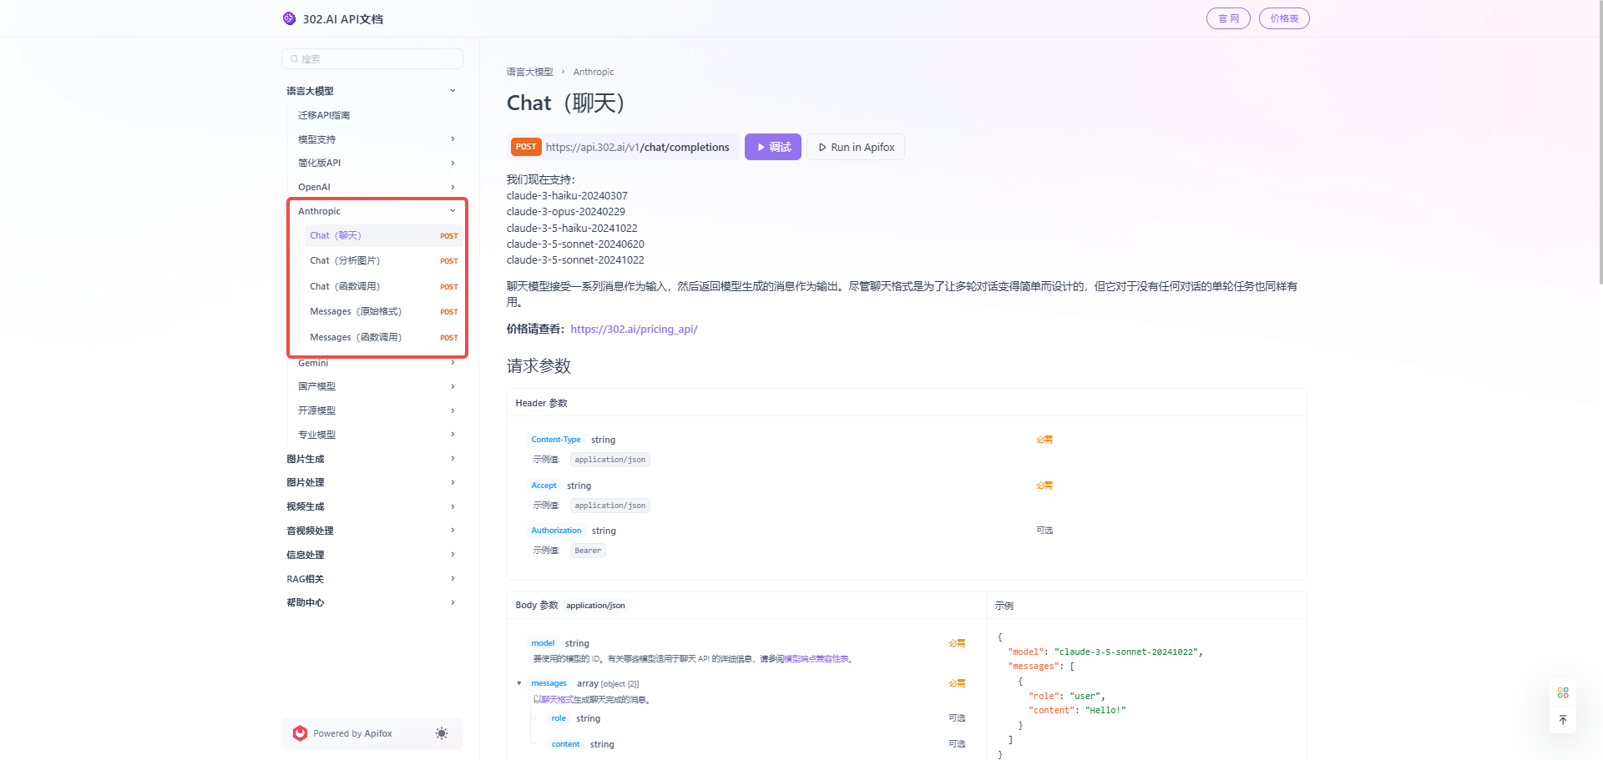Click the 价格表 button

1284,18
